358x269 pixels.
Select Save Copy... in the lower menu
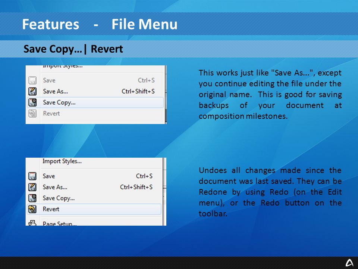[x=94, y=198]
